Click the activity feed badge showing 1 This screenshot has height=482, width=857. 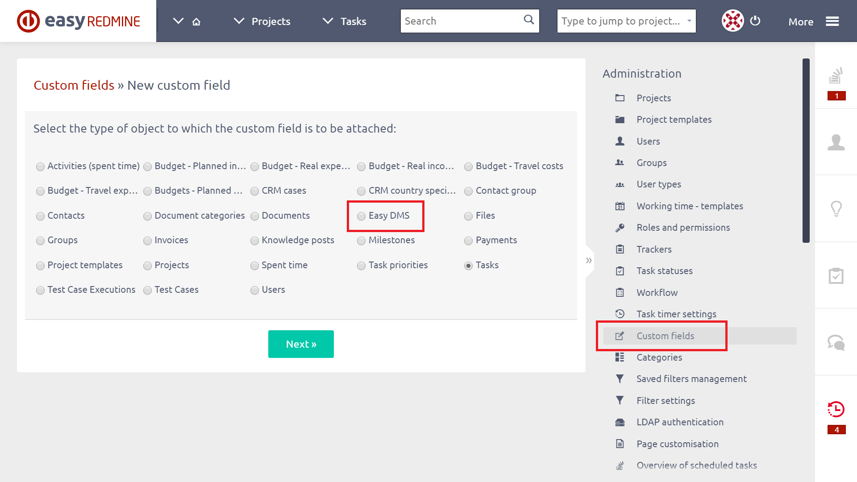point(836,96)
